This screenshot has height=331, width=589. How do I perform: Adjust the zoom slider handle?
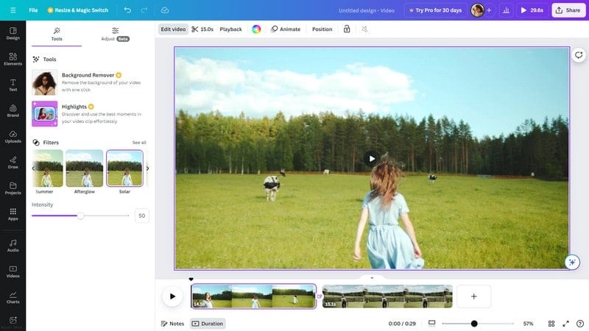click(x=474, y=324)
